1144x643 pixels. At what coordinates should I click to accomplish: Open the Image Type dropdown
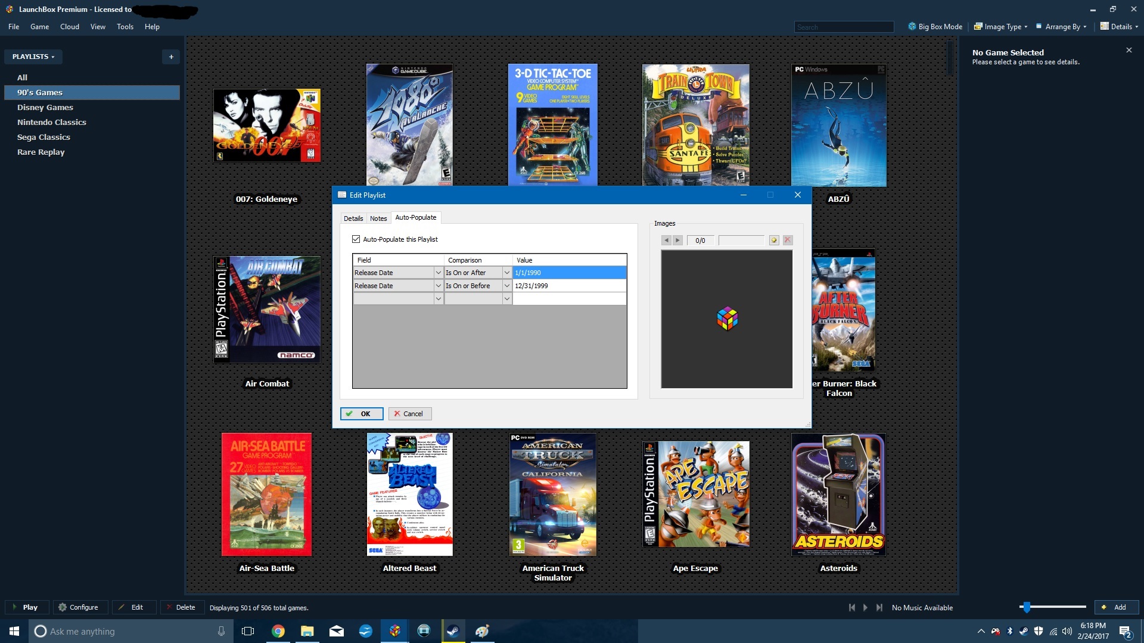(x=1001, y=27)
